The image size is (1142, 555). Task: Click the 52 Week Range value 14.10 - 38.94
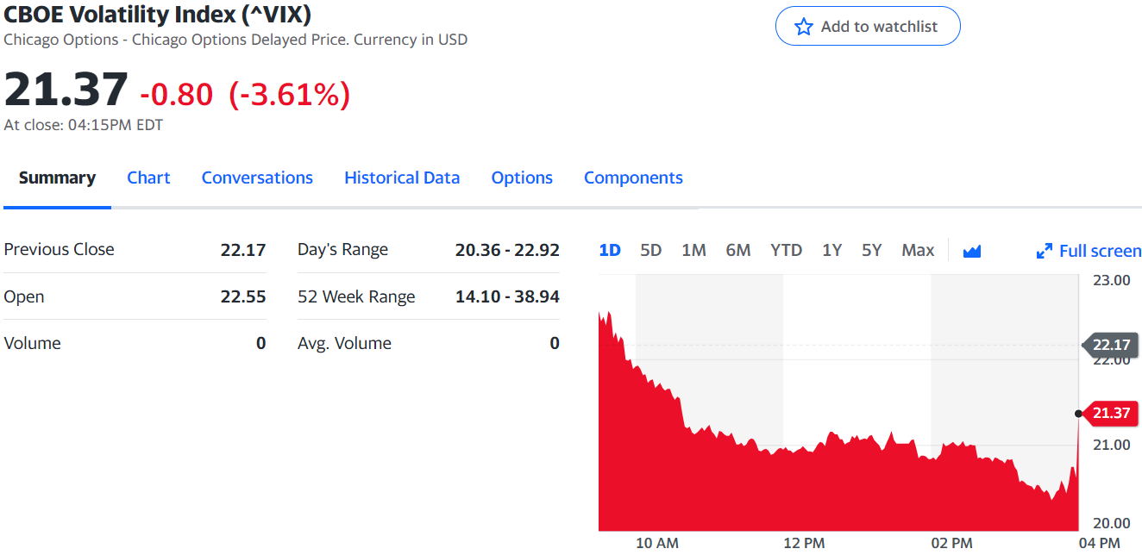coord(507,296)
